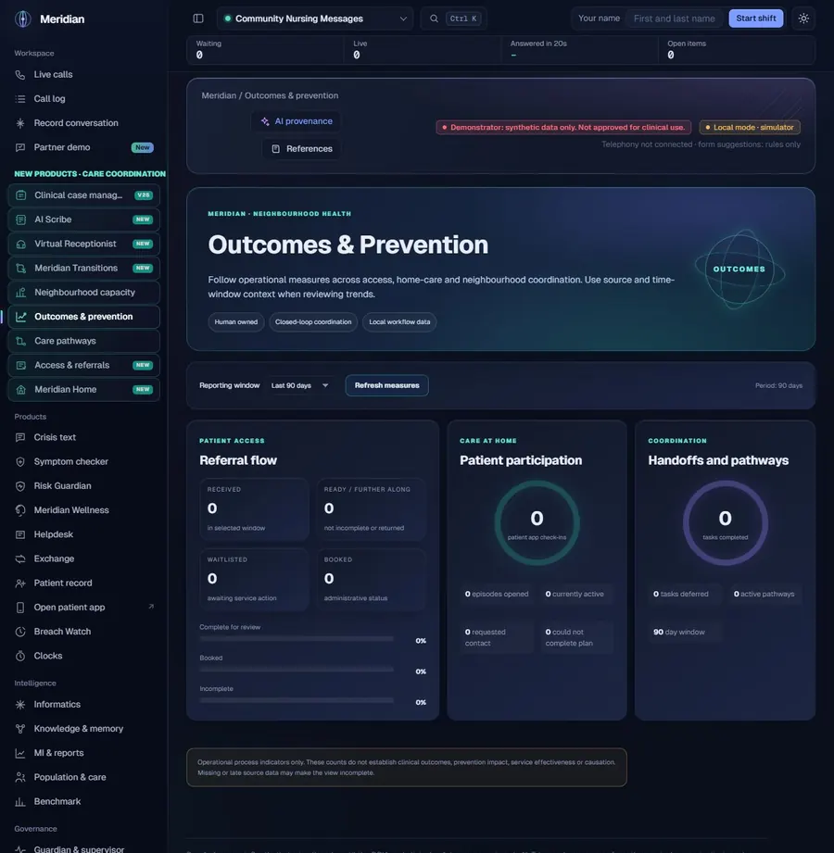The image size is (834, 853).
Task: Click the 'Period: 90 days' label
Action: [778, 385]
